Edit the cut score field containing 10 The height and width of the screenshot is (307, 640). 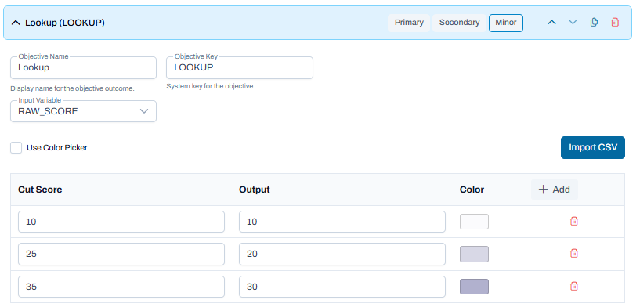[x=121, y=222]
